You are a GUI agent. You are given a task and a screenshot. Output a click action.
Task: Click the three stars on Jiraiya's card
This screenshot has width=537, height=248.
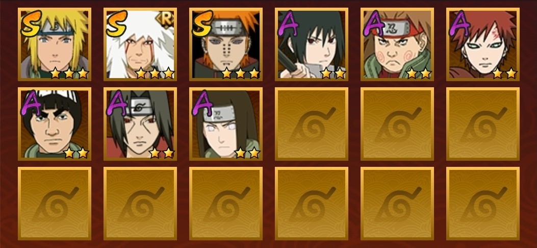[x=155, y=73]
